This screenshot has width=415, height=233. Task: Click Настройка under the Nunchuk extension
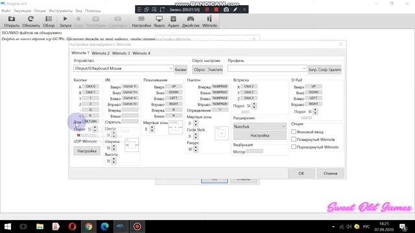coord(259,135)
